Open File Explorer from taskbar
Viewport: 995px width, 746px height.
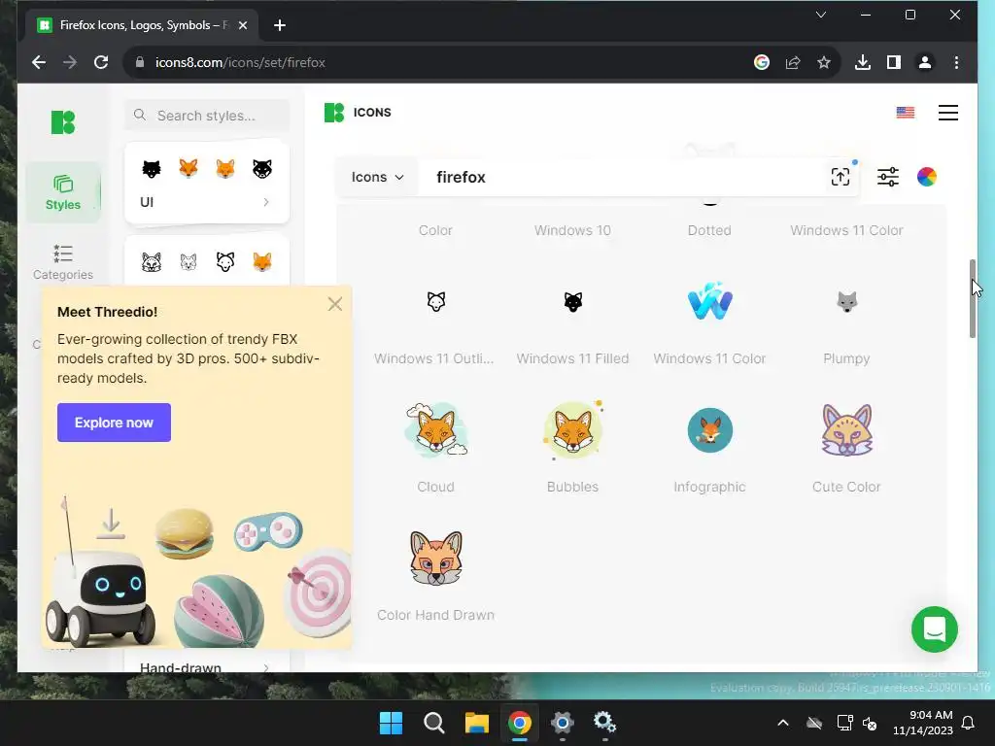click(x=476, y=723)
